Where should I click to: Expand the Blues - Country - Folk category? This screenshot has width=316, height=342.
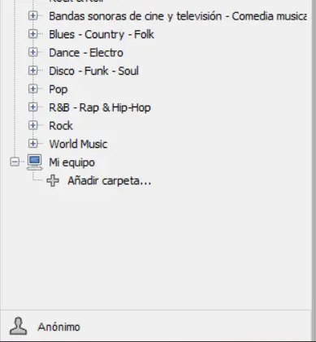[x=32, y=34]
